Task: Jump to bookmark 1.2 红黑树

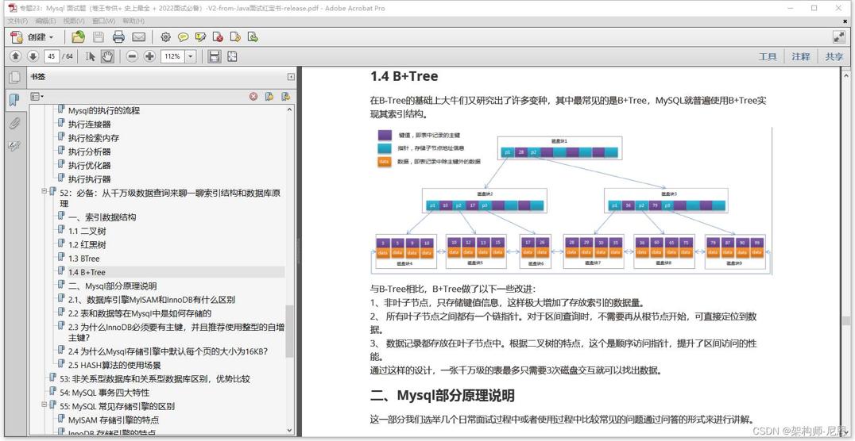Action: coord(87,245)
